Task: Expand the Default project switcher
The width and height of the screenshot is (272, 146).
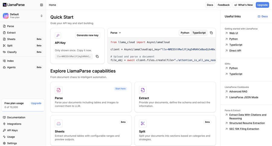Action: coord(41,16)
